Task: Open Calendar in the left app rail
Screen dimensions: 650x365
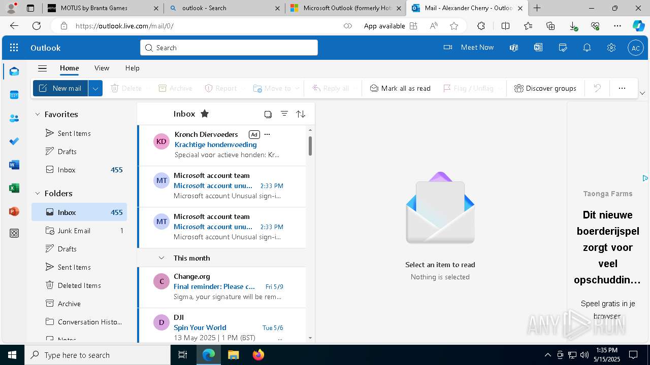Action: point(14,95)
